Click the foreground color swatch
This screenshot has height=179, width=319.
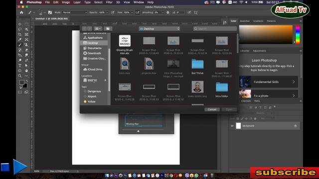click(22, 83)
